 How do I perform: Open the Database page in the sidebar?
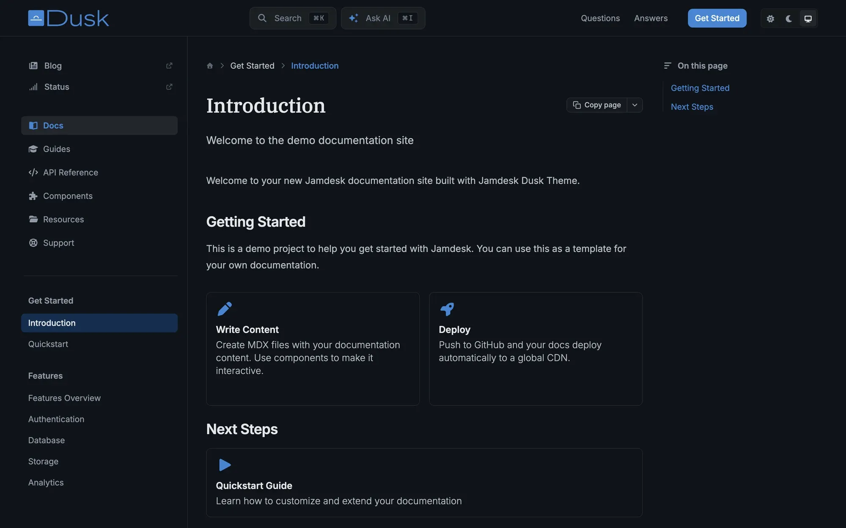click(x=99, y=440)
